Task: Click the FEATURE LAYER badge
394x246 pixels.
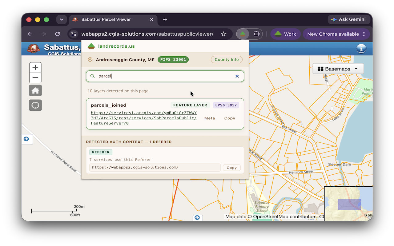Action: (190, 105)
